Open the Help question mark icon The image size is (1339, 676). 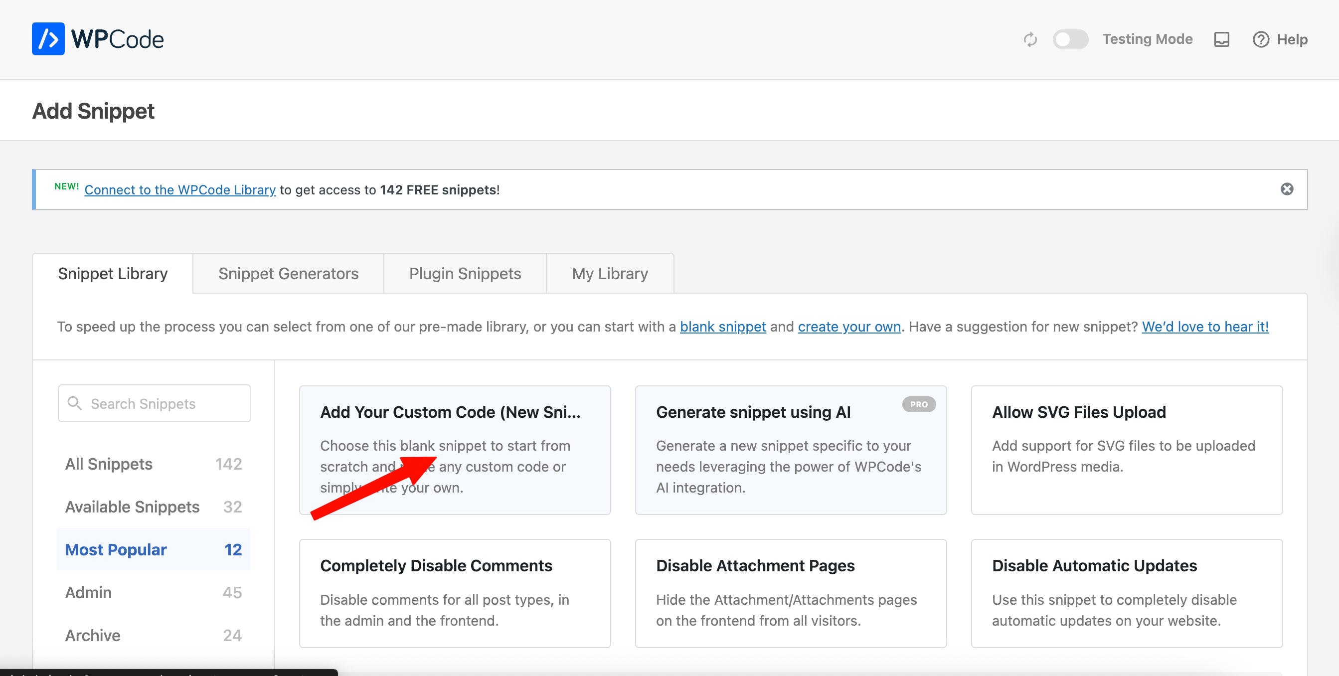pos(1260,39)
